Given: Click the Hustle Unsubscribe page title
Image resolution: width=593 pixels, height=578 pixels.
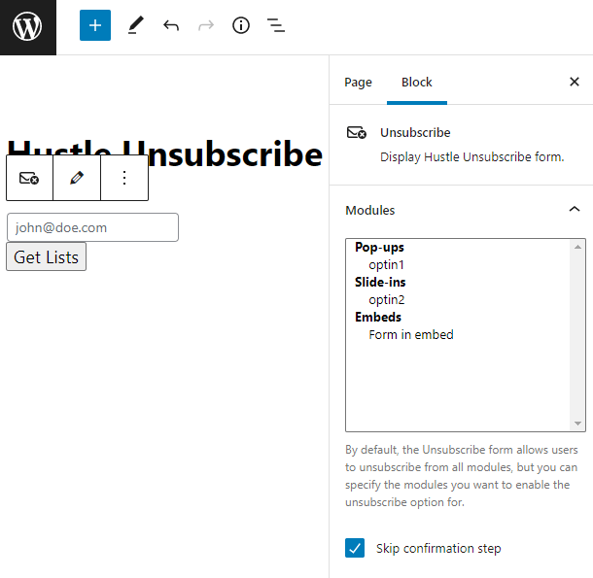Looking at the screenshot, I should 164,153.
